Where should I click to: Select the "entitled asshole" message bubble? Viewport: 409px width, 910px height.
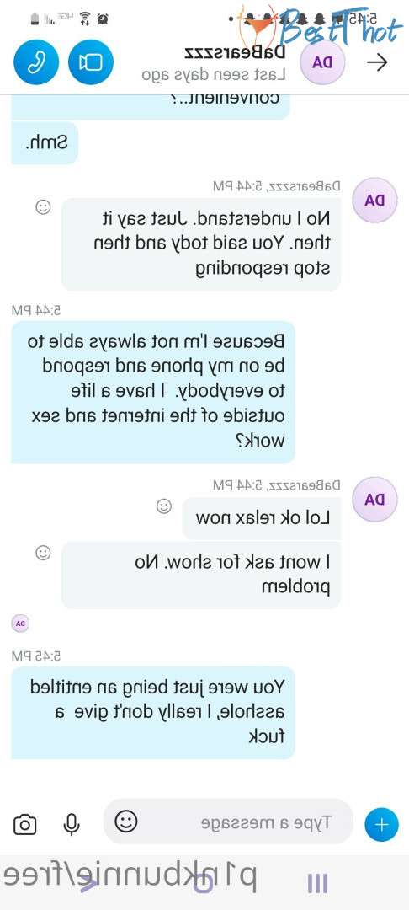pyautogui.click(x=153, y=713)
